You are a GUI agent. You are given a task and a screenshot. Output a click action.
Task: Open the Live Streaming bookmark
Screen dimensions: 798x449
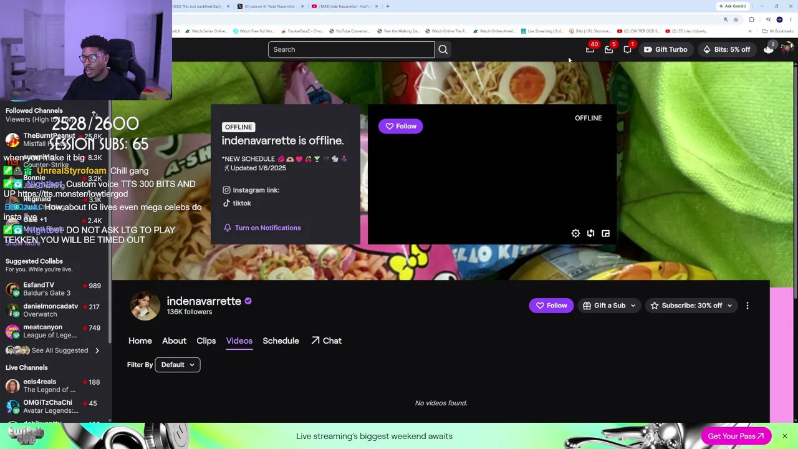pos(542,31)
